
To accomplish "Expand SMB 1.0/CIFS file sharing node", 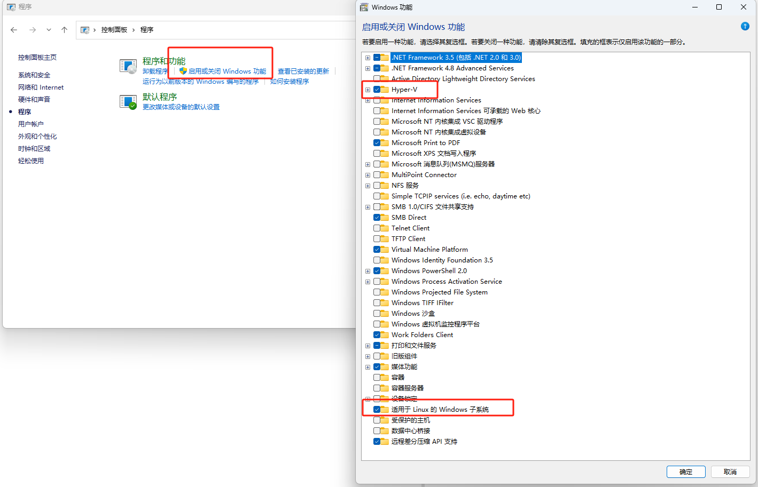I will [368, 207].
